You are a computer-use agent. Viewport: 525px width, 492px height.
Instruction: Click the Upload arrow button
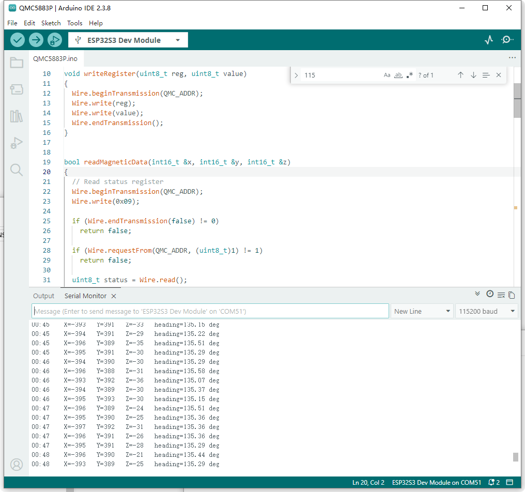point(36,40)
